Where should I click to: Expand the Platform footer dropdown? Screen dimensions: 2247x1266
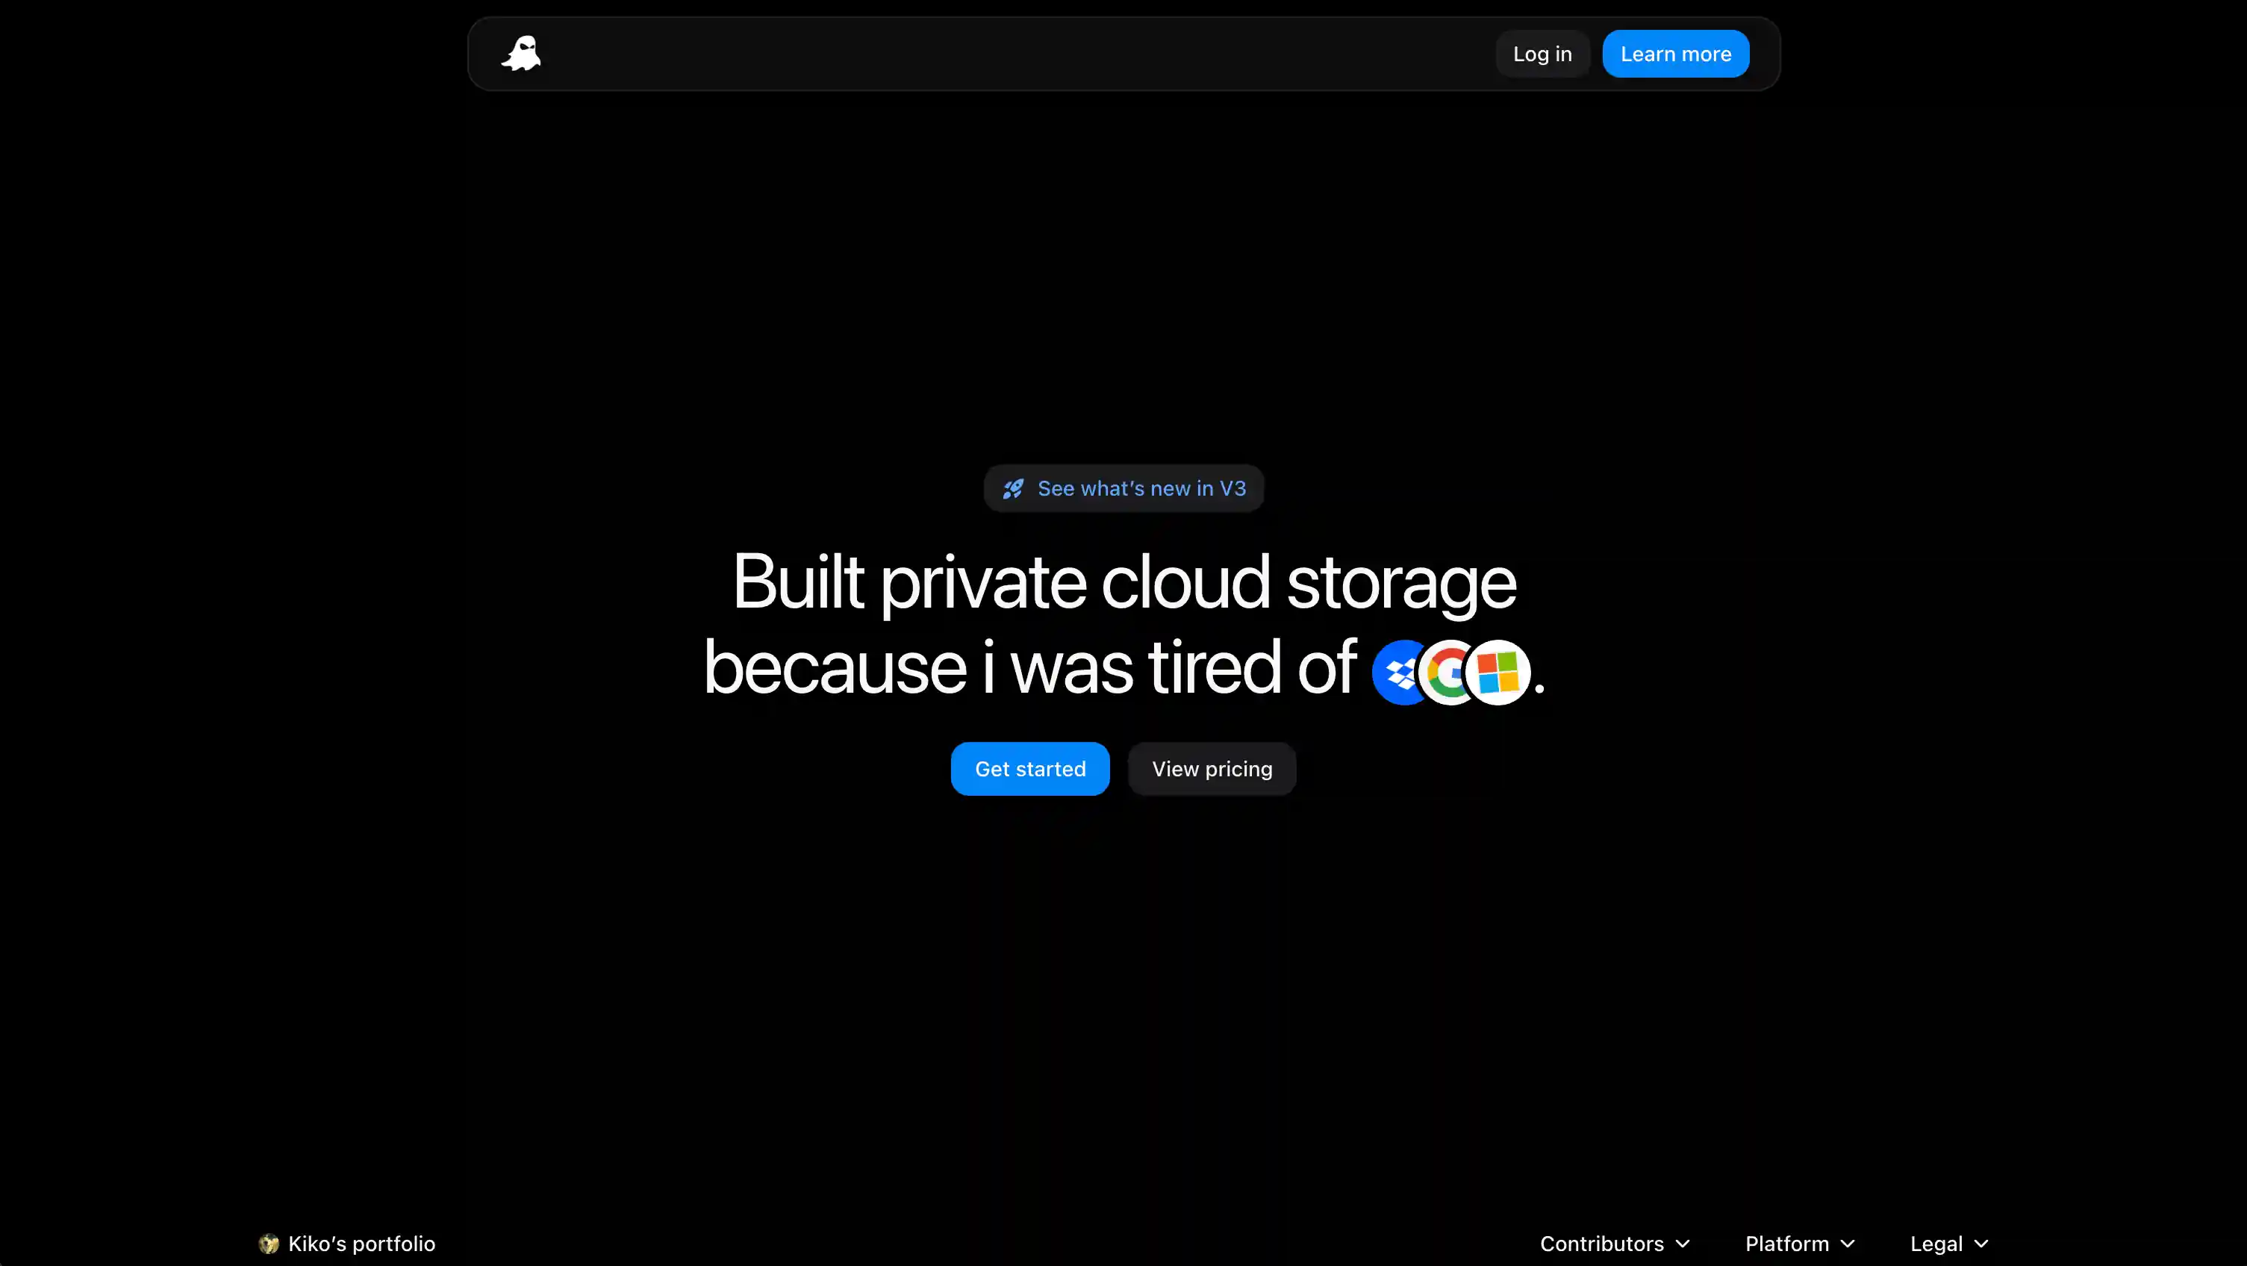[x=1800, y=1244]
